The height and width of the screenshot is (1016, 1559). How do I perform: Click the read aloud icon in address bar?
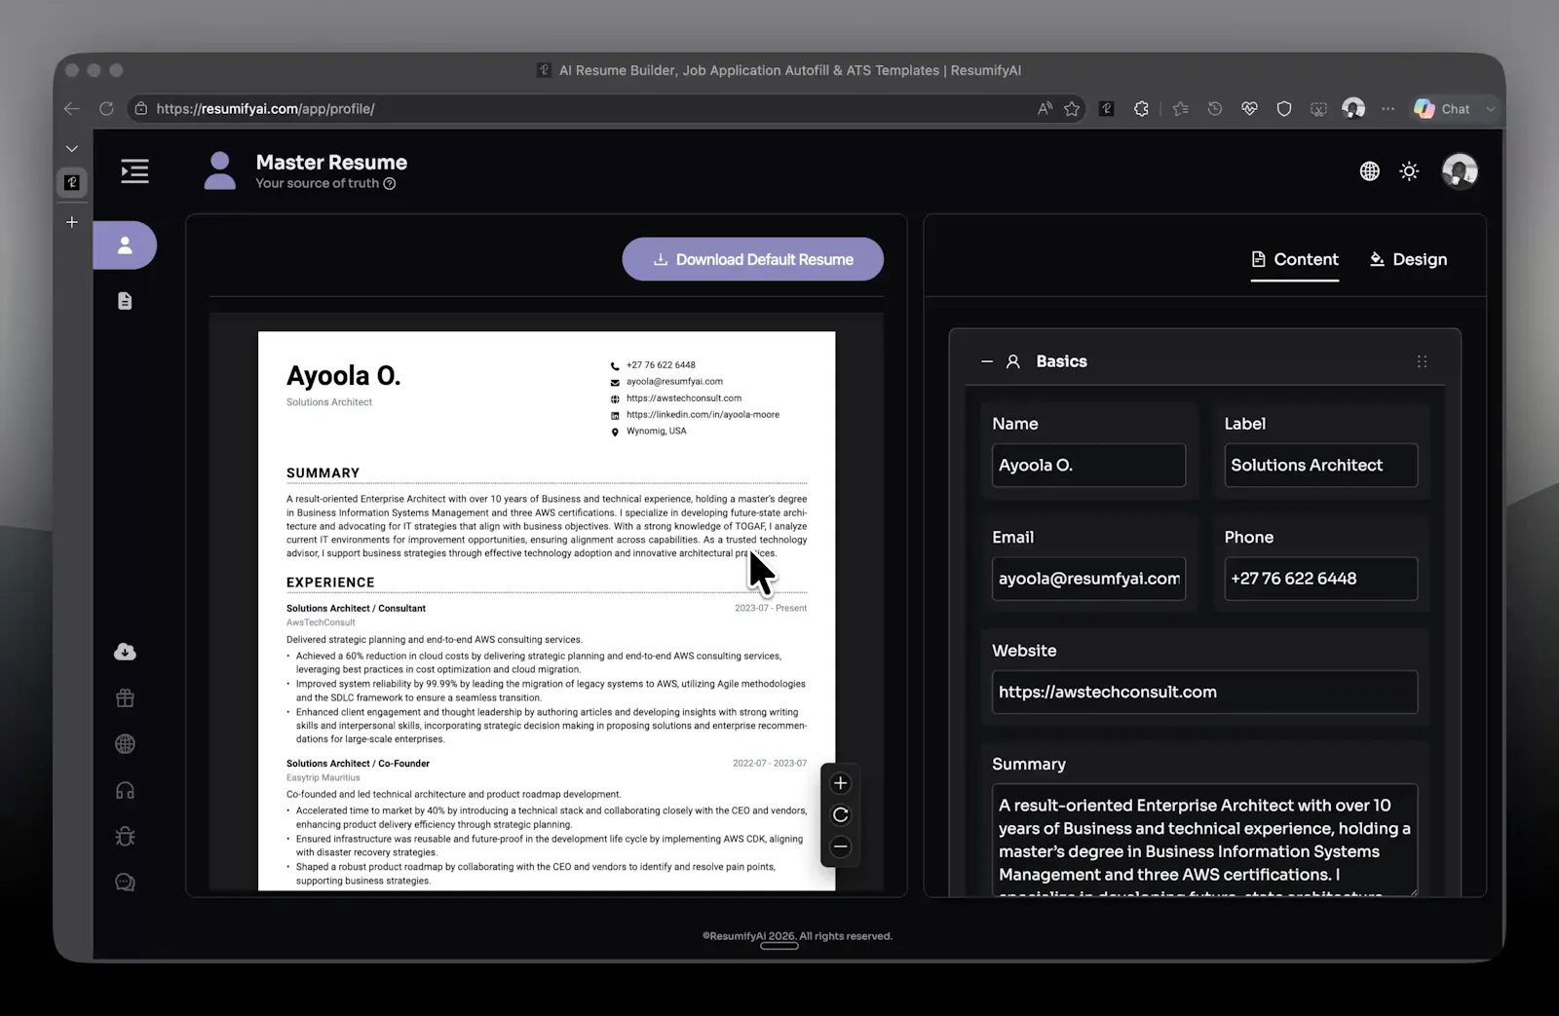click(x=1045, y=109)
